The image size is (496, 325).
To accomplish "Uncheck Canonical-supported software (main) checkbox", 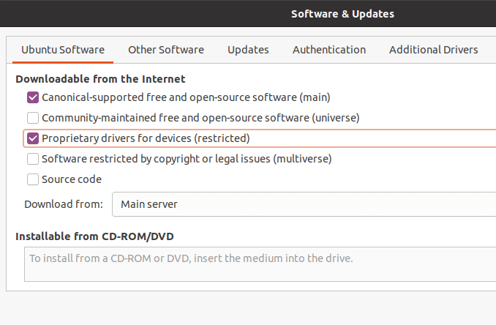I will 33,97.
